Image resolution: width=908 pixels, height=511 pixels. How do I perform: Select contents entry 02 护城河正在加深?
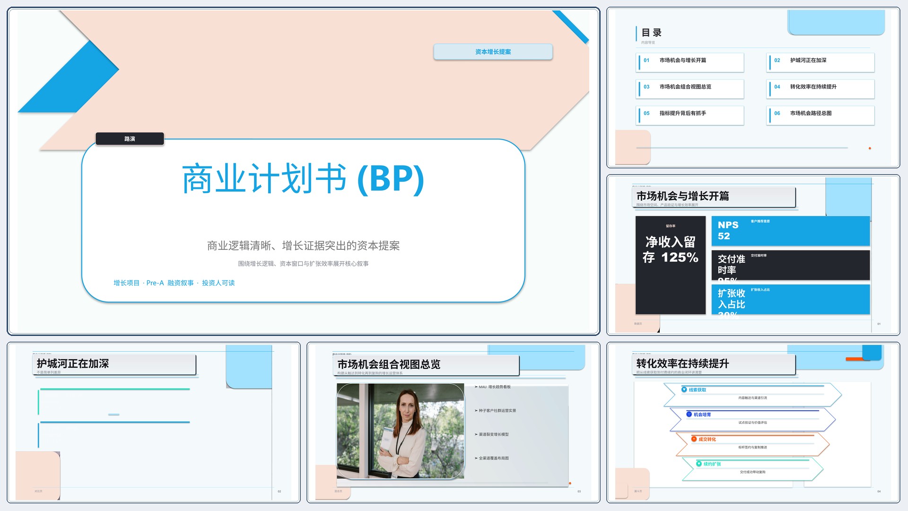(821, 62)
